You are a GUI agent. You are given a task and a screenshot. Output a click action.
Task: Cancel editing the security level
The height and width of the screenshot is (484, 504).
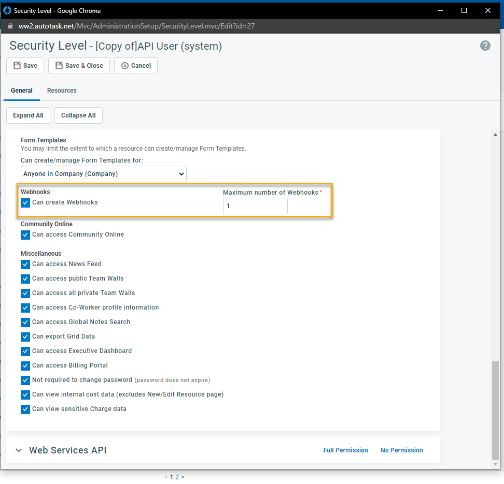click(136, 66)
